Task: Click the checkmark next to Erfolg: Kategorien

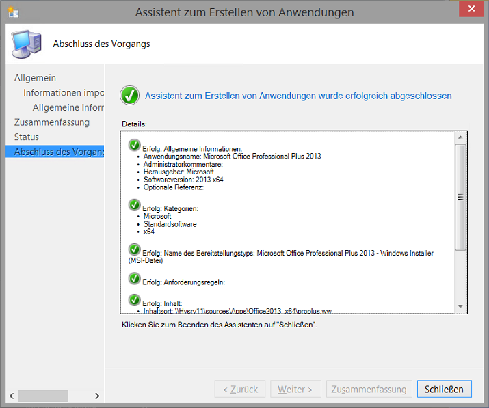Action: (x=135, y=205)
